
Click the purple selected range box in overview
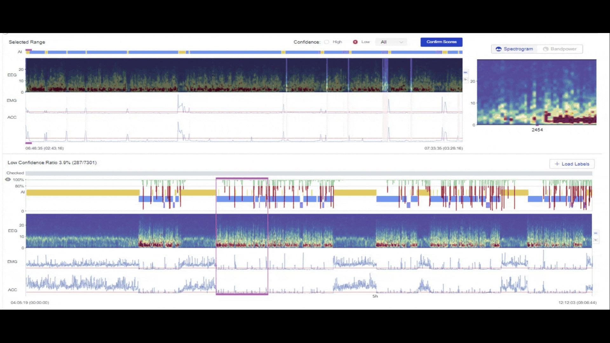point(242,236)
